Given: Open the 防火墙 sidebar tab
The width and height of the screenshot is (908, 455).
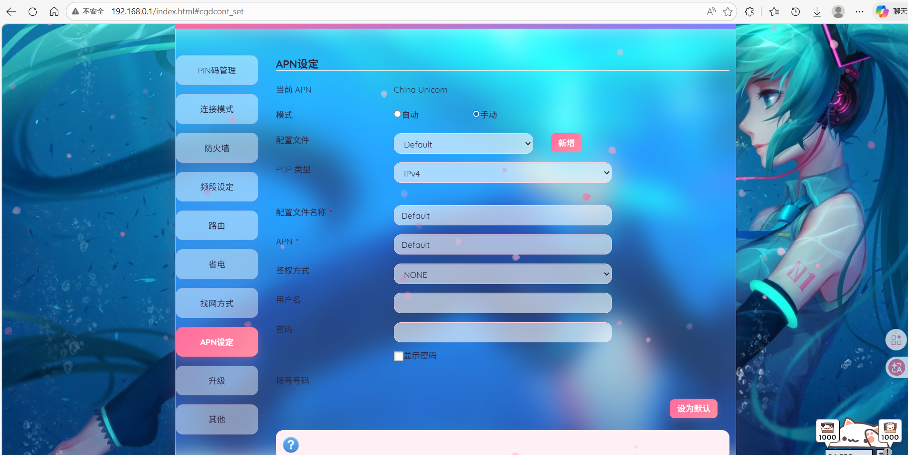Looking at the screenshot, I should tap(217, 148).
